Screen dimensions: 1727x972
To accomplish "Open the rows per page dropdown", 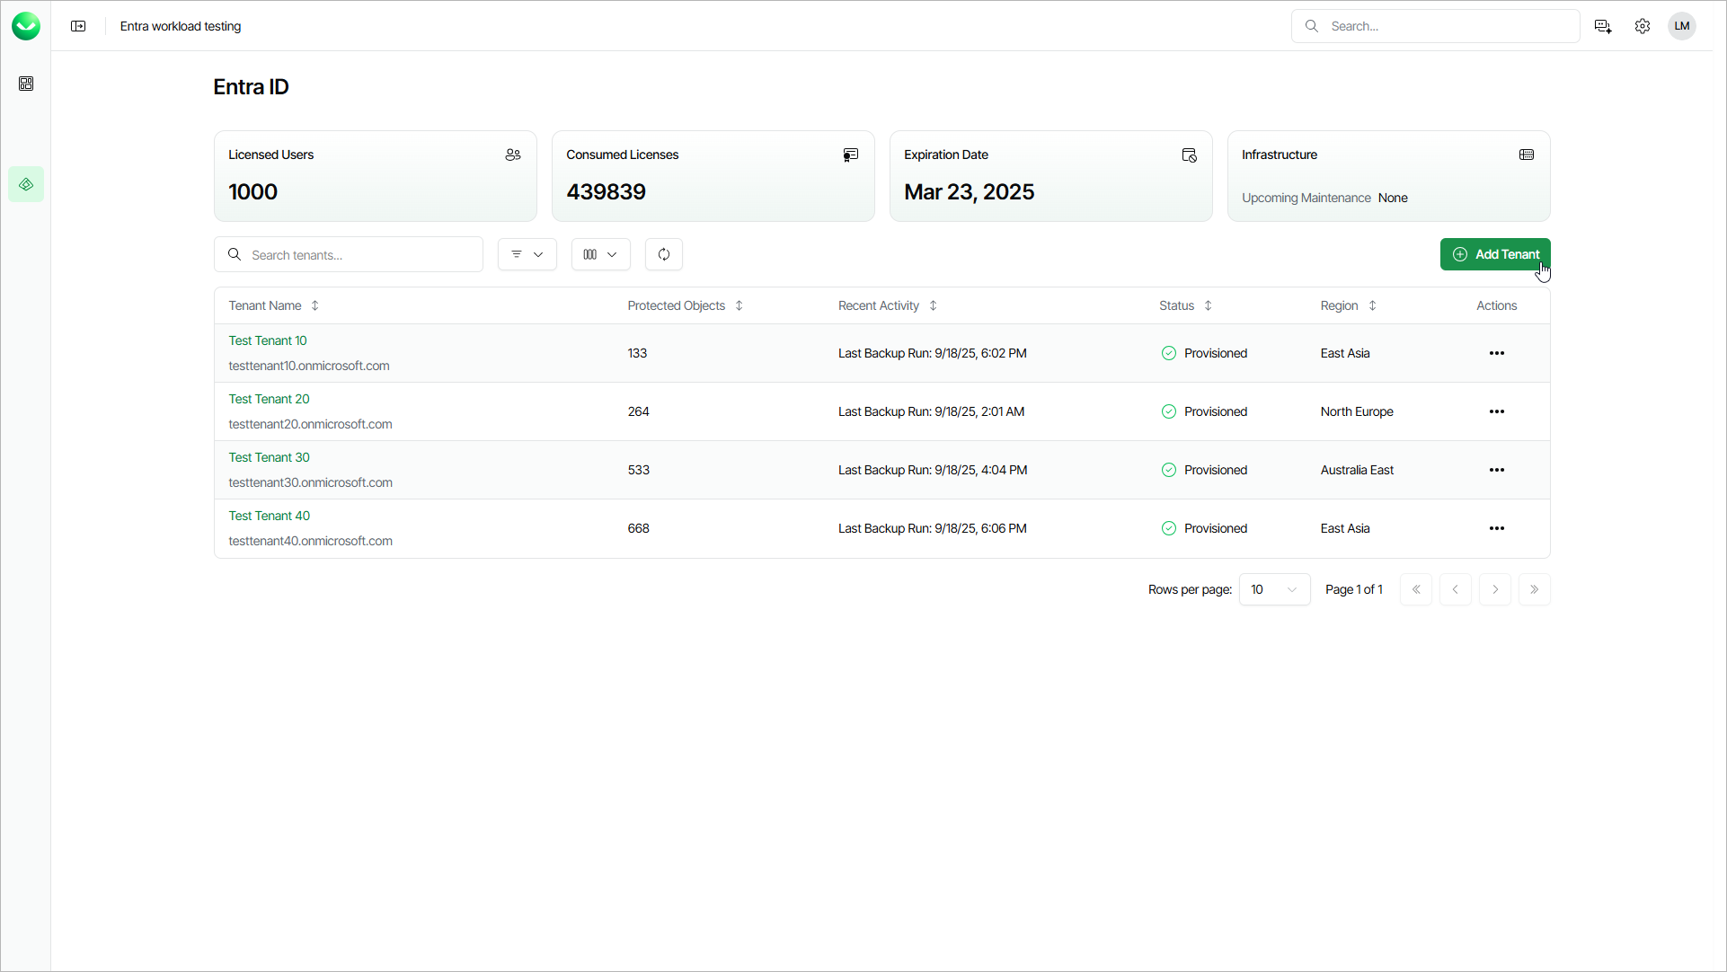I will click(1273, 589).
